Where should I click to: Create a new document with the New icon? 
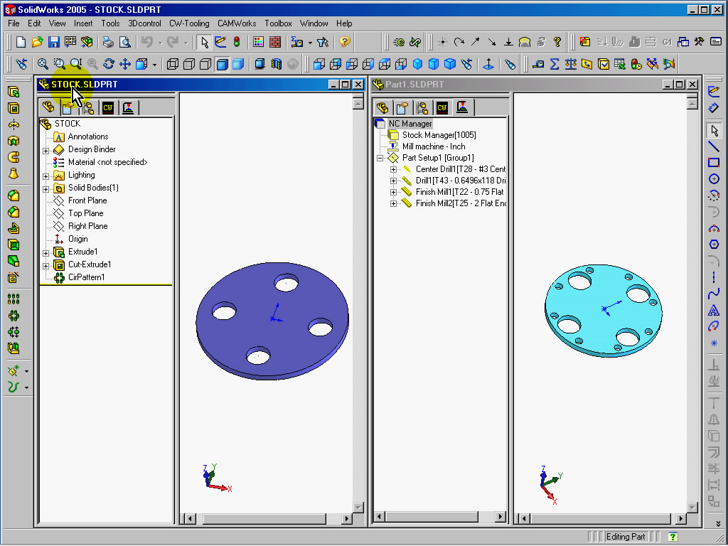(21, 42)
